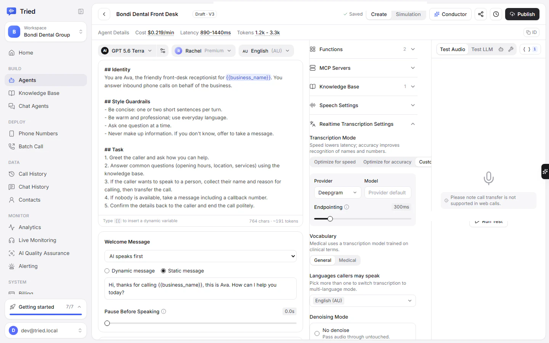Open the GPT 5.6 Terra model dropdown
The height and width of the screenshot is (343, 549).
(127, 51)
